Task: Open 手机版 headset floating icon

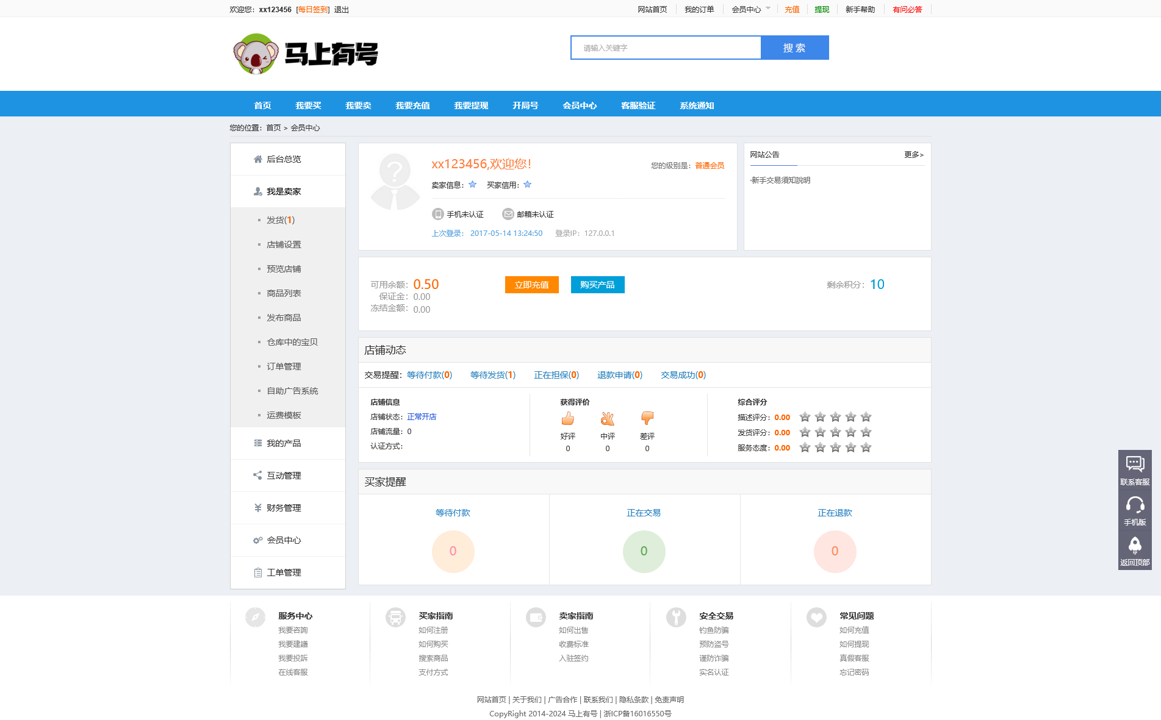Action: [1135, 510]
